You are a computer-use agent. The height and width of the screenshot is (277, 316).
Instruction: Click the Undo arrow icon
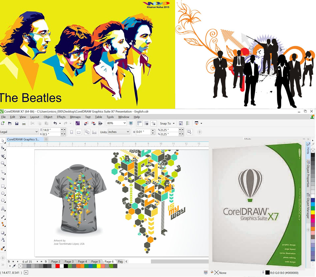tap(55, 123)
